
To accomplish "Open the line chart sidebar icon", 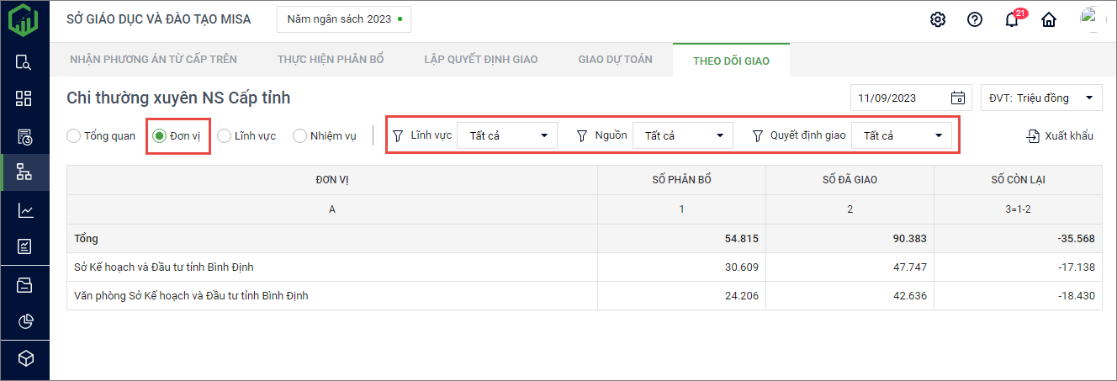I will 24,210.
